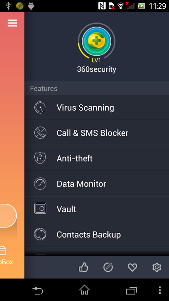
Task: Tap the Call & SMS Blocker phone icon
Action: (x=40, y=133)
